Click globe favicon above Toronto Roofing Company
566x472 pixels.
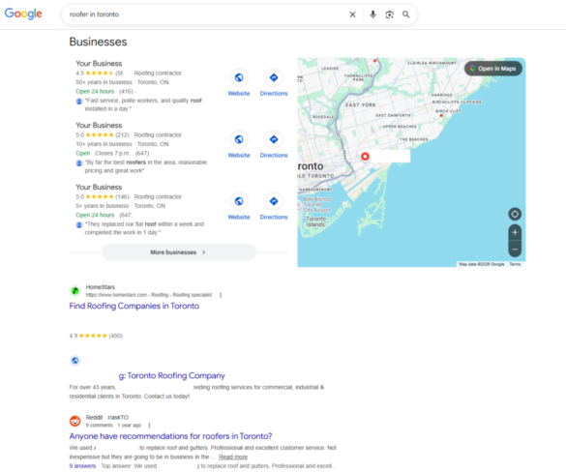[75, 361]
